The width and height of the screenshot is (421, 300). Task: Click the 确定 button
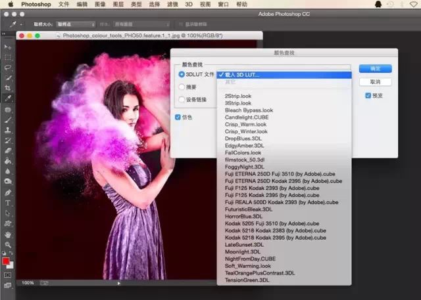376,68
